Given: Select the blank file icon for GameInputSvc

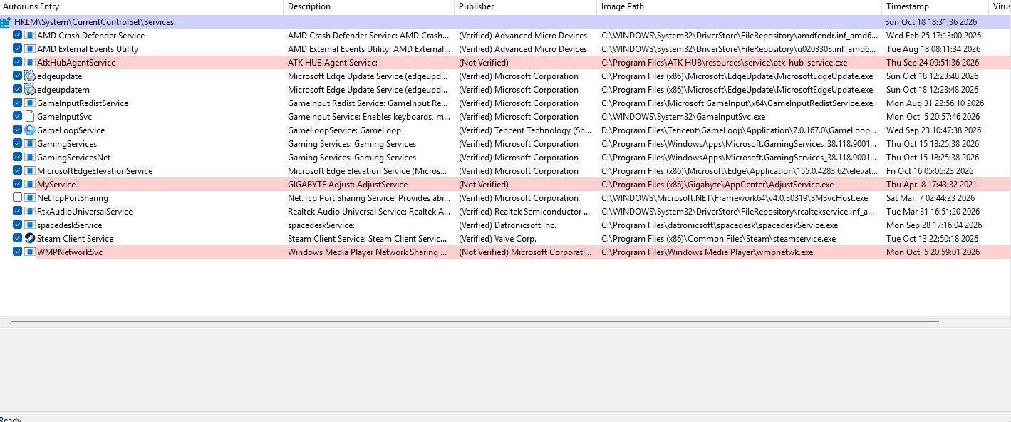Looking at the screenshot, I should [x=30, y=117].
